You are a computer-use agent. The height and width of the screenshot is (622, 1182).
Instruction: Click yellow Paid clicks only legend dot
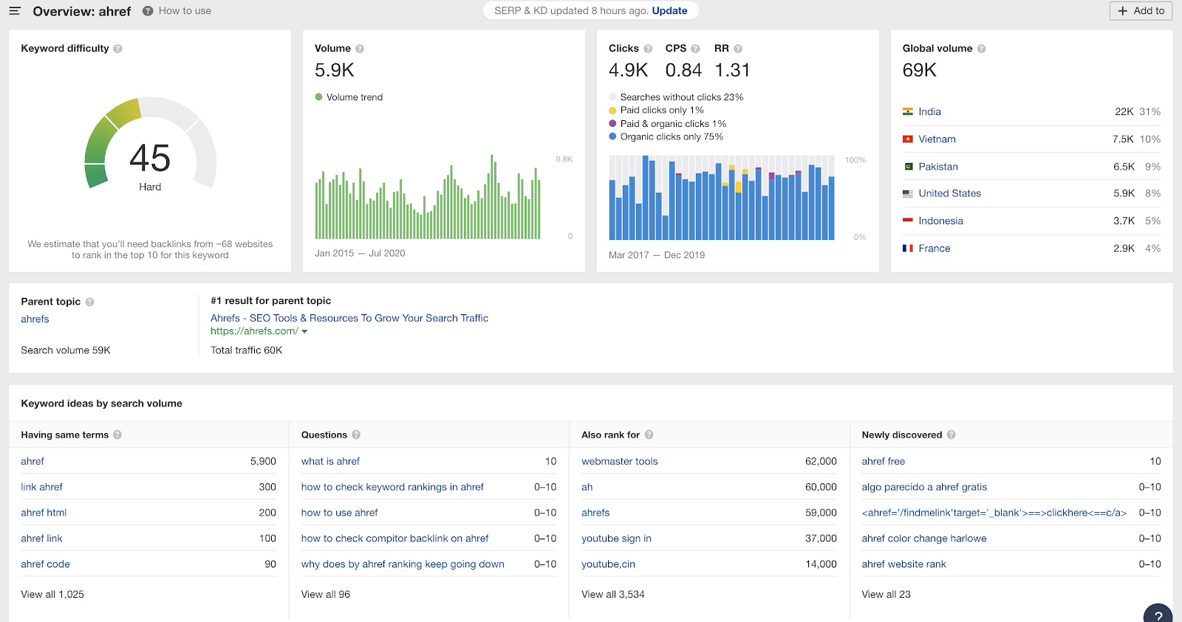[612, 111]
